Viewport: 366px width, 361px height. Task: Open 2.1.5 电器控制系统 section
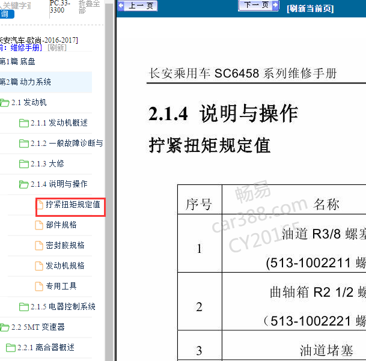tap(63, 306)
